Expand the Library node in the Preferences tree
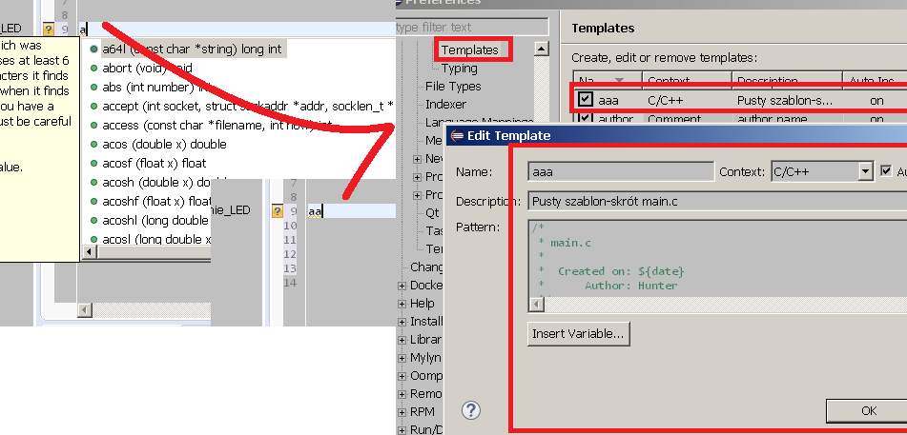Viewport: 907px width, 435px height. [x=402, y=340]
